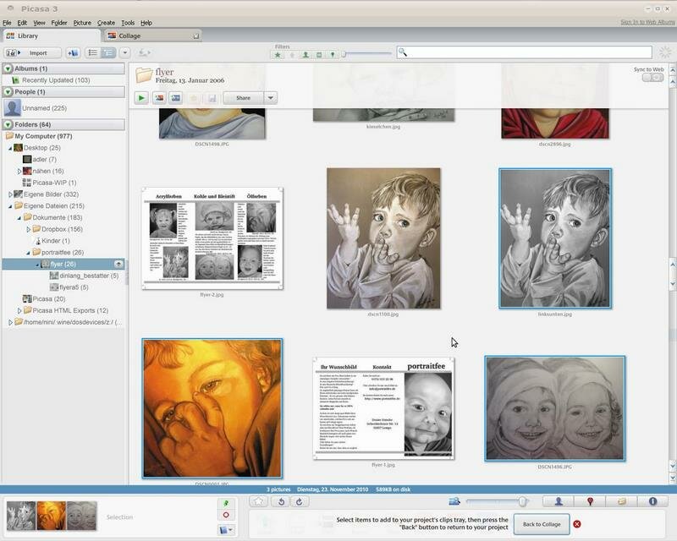677x541 pixels.
Task: Hold selected items with the green pin
Action: click(x=226, y=503)
